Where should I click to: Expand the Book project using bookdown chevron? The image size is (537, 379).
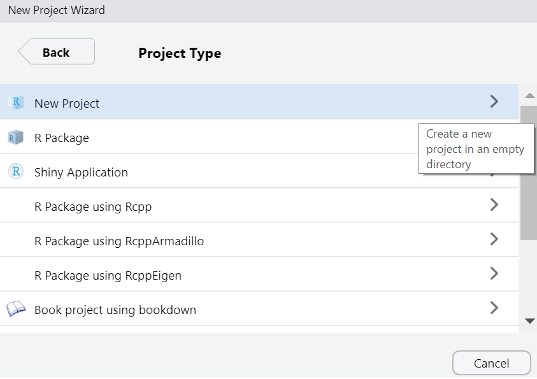pyautogui.click(x=494, y=308)
